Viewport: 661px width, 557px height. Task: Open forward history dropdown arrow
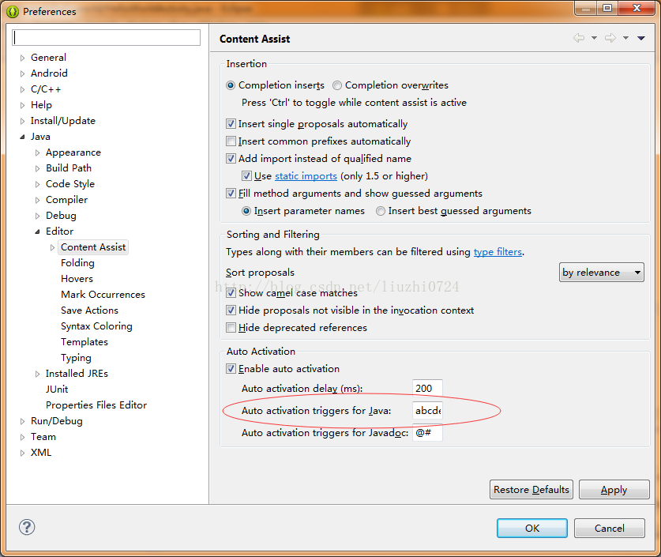click(625, 38)
